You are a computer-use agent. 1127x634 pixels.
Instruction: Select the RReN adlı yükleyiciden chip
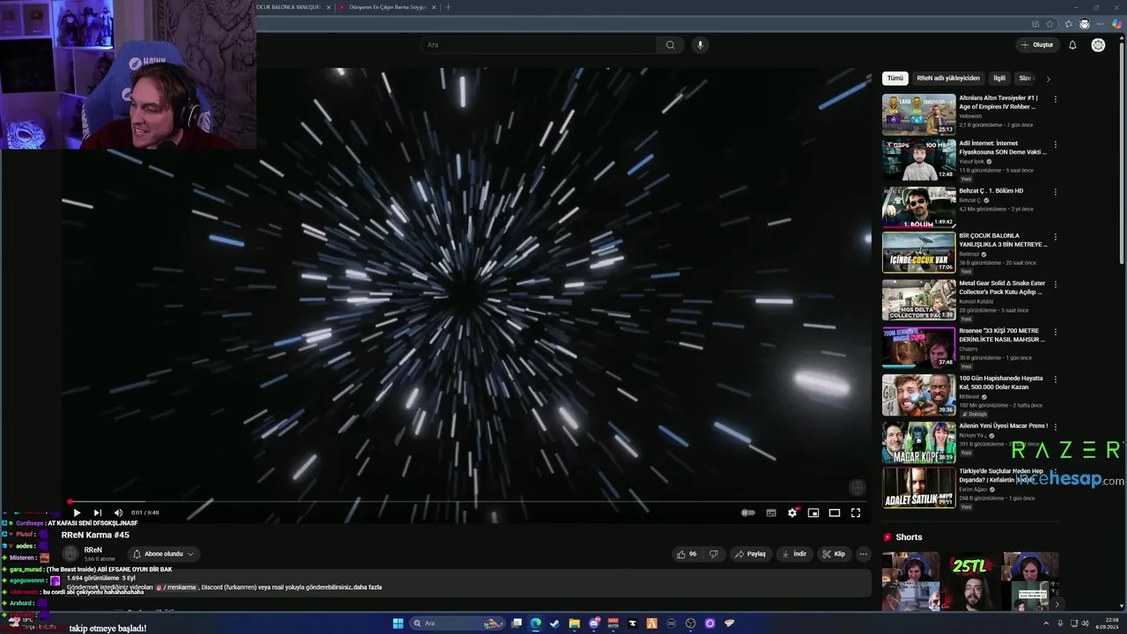pos(948,78)
